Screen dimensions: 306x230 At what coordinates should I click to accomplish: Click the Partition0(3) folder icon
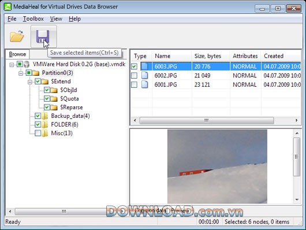pyautogui.click(x=36, y=73)
